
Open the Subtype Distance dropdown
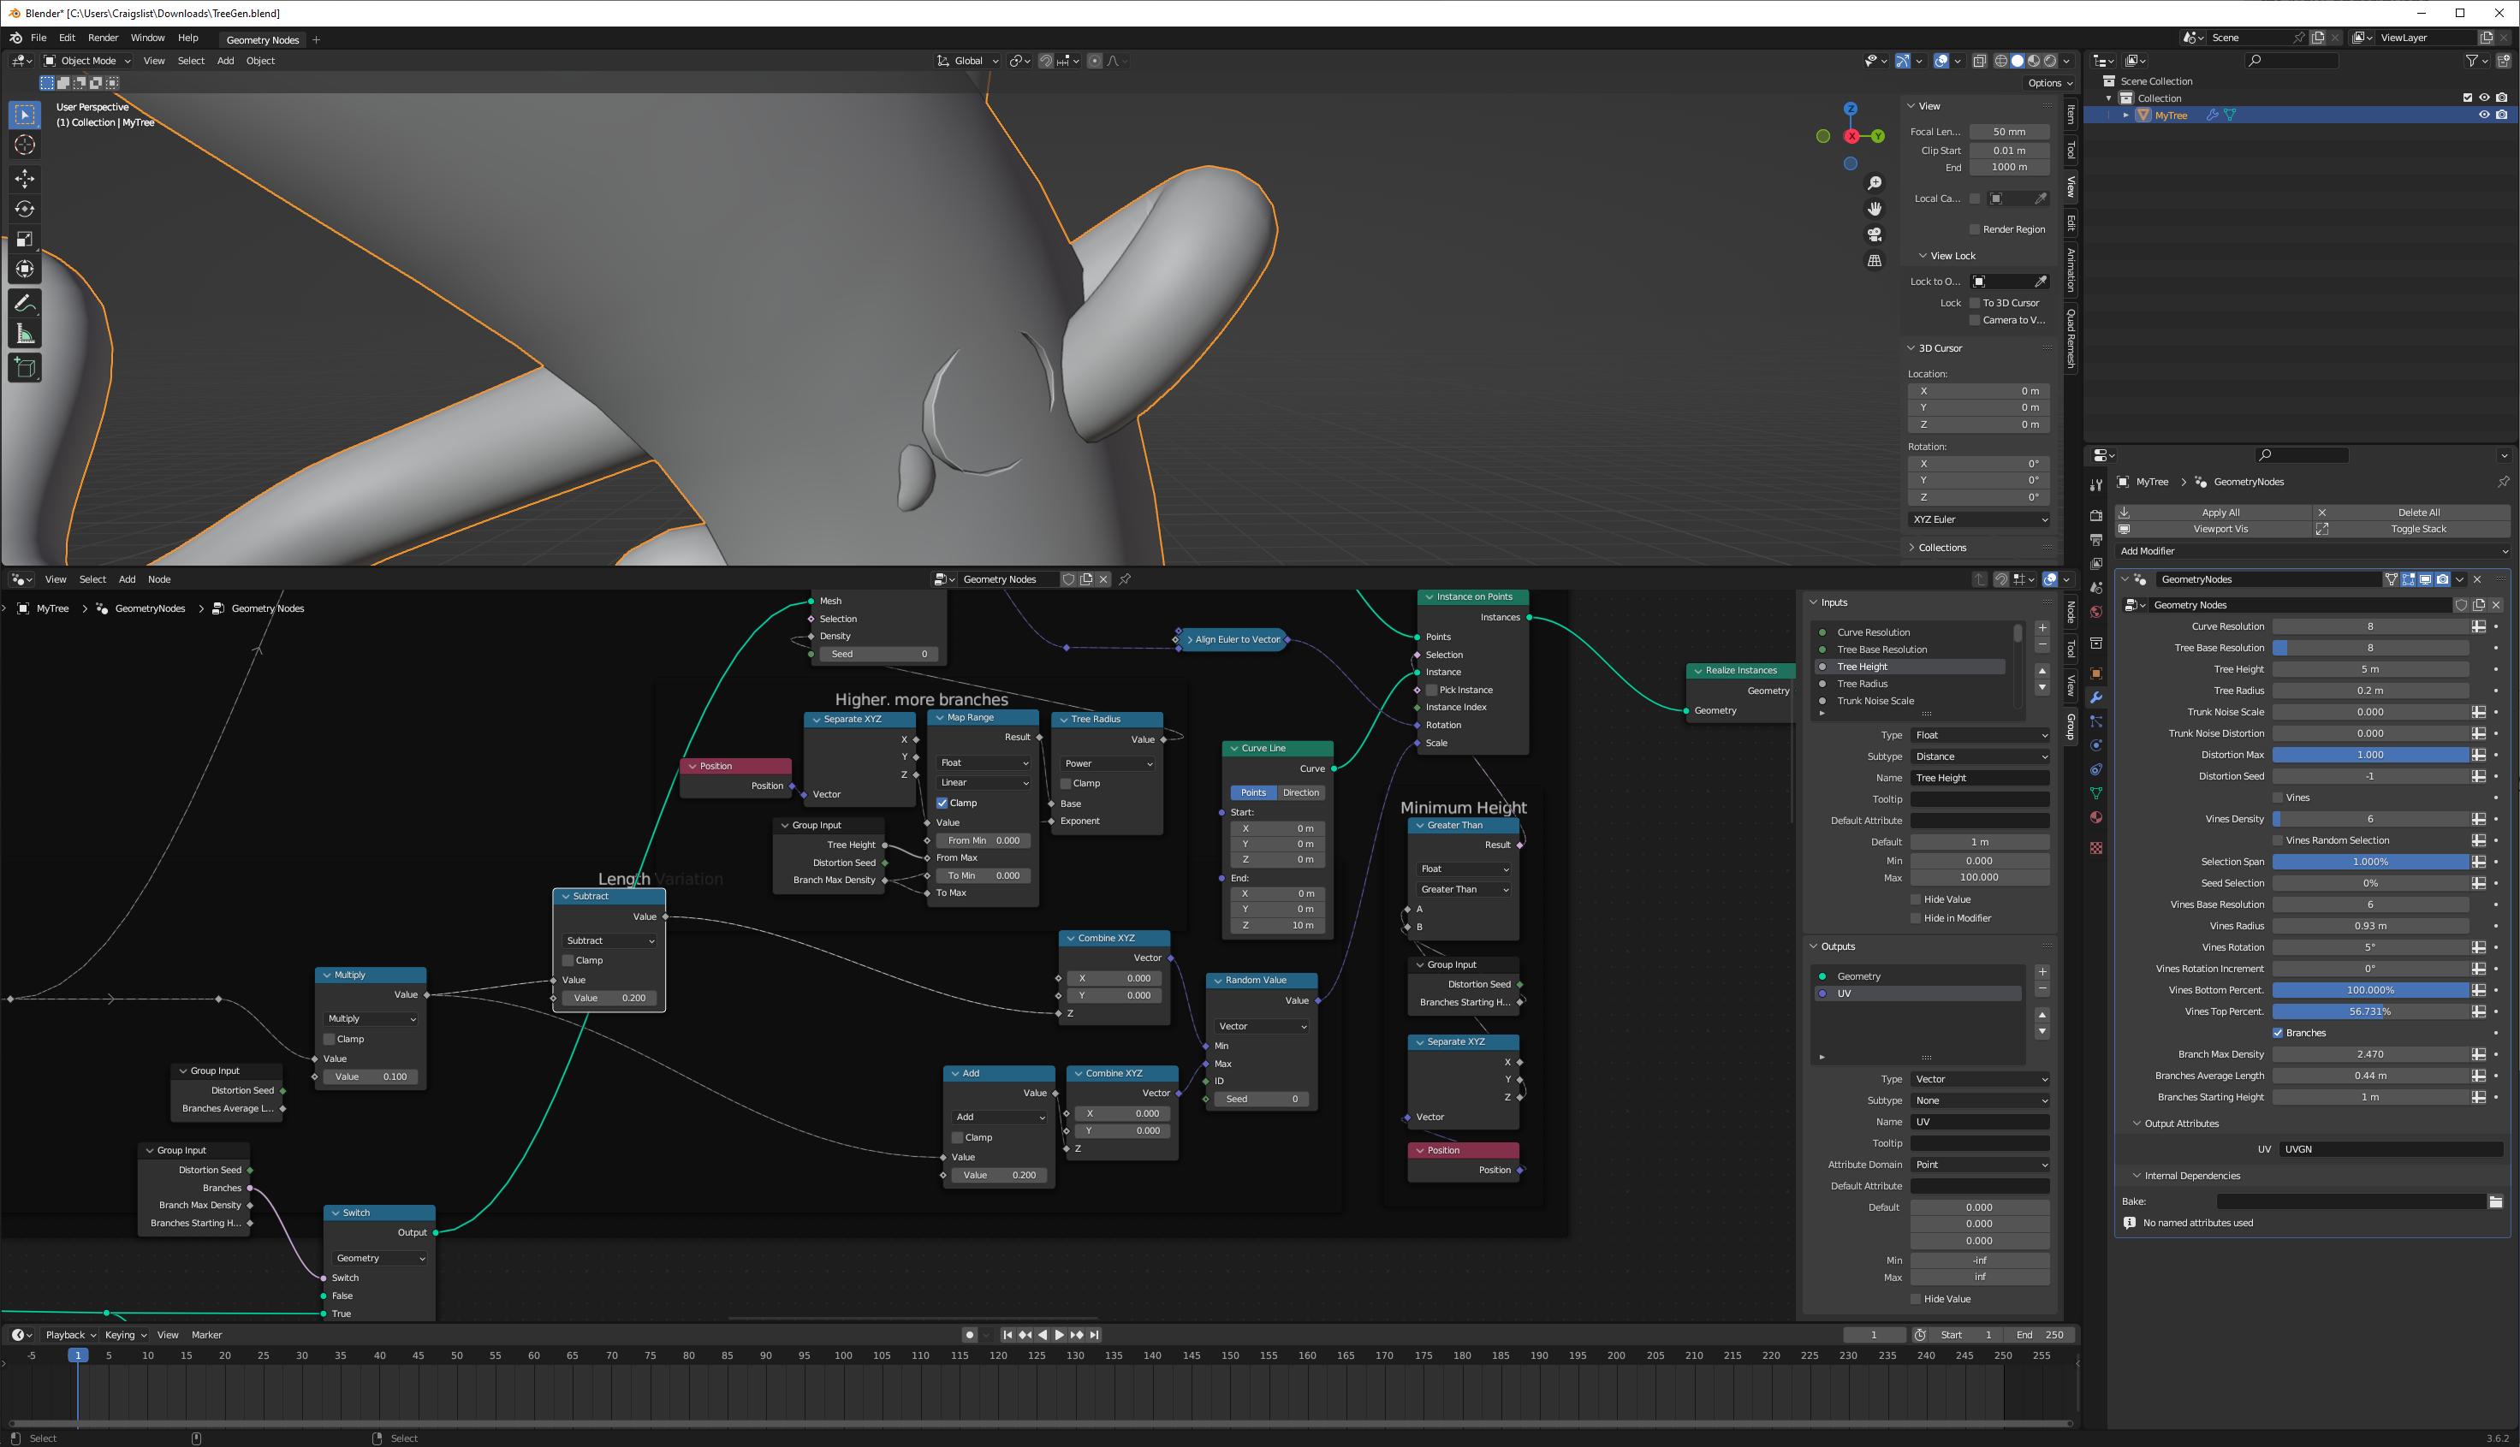click(1979, 756)
